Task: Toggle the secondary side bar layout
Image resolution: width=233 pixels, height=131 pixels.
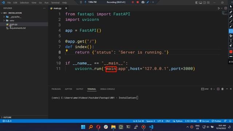Action: [205, 3]
